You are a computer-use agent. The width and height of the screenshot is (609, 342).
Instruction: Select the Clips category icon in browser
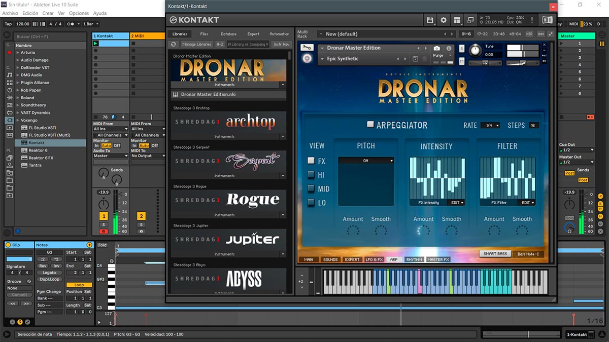click(9, 128)
